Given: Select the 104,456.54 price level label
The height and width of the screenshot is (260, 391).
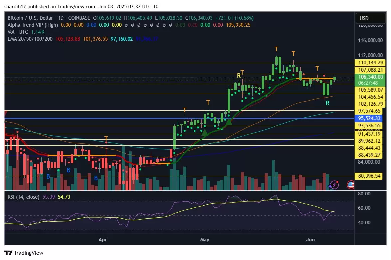Looking at the screenshot, I should pyautogui.click(x=370, y=97).
